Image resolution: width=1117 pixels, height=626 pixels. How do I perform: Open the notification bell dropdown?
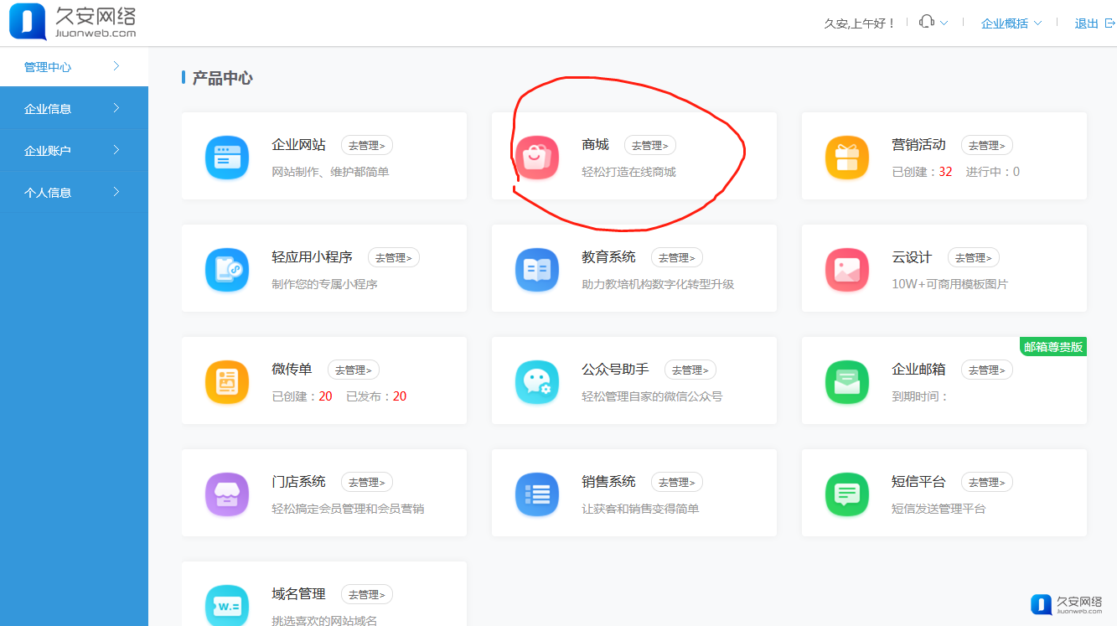tap(933, 23)
